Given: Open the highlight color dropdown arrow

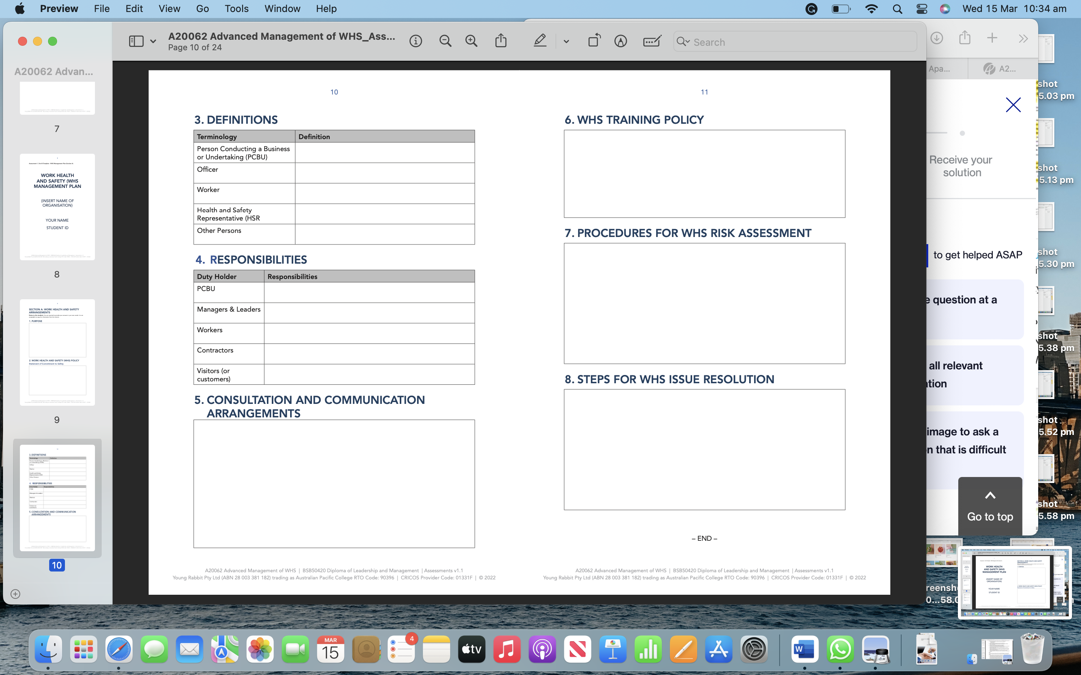Looking at the screenshot, I should click(x=566, y=42).
